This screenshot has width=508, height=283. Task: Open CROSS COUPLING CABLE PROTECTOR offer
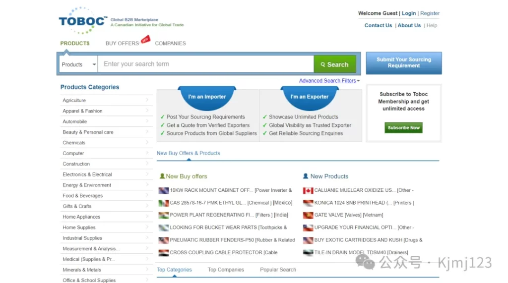(x=224, y=253)
